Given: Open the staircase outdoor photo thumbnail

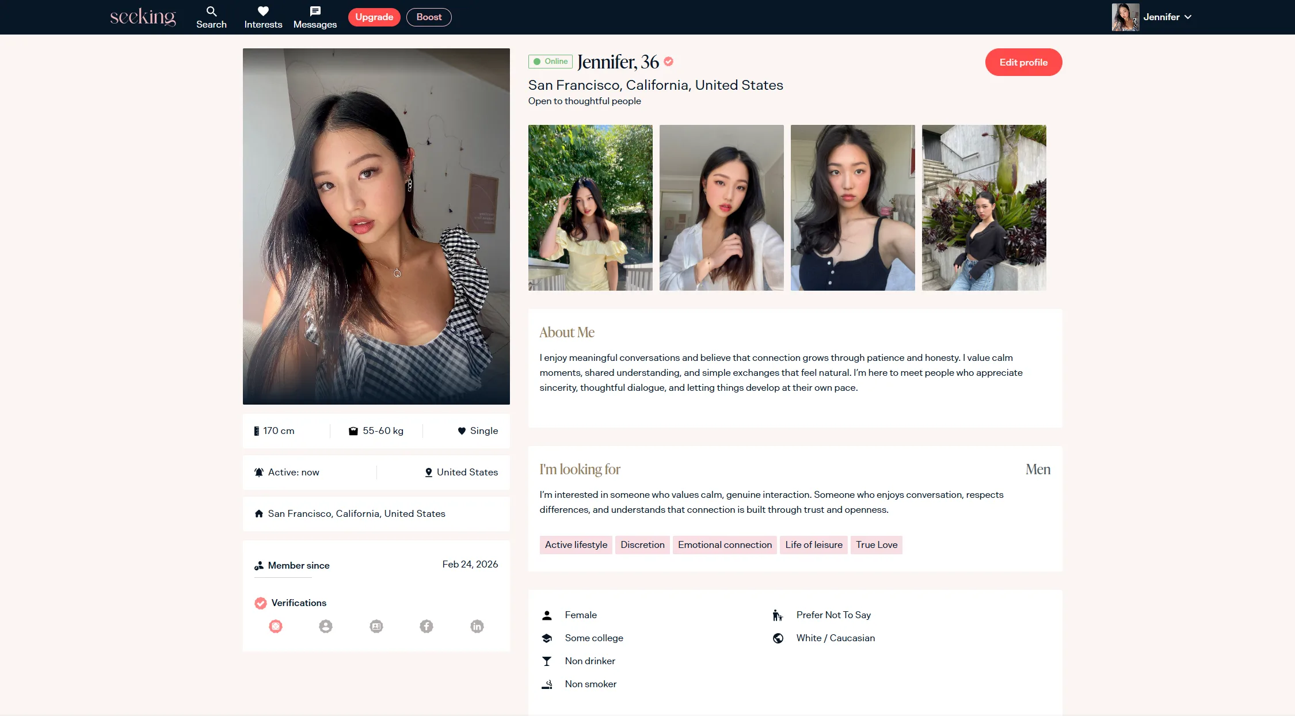Looking at the screenshot, I should (x=984, y=208).
